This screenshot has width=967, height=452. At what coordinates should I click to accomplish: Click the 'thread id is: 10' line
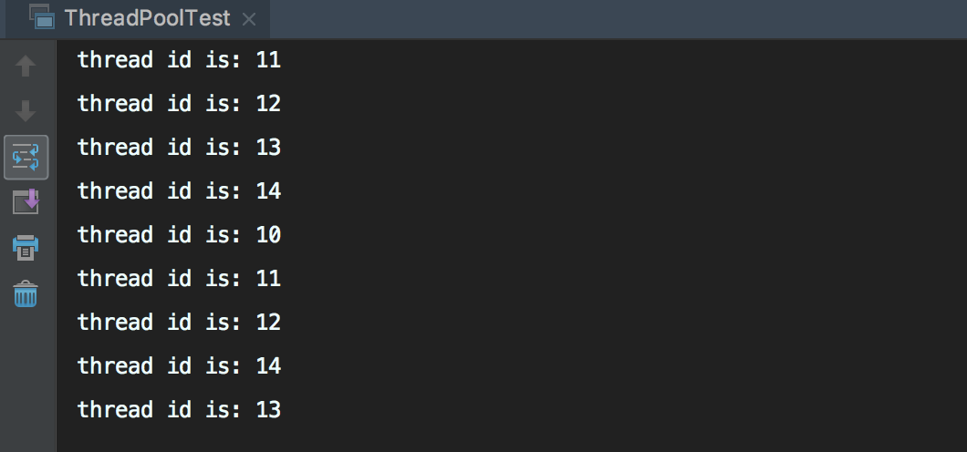point(179,235)
